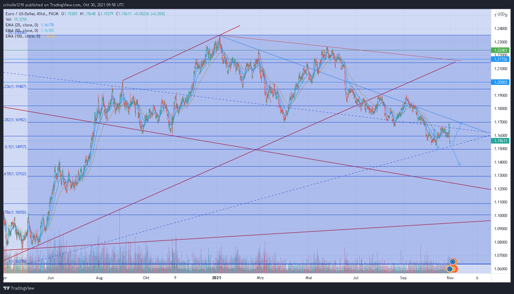The width and height of the screenshot is (514, 294).
Task: Click the blue 1.20003 price level label
Action: tap(501, 82)
